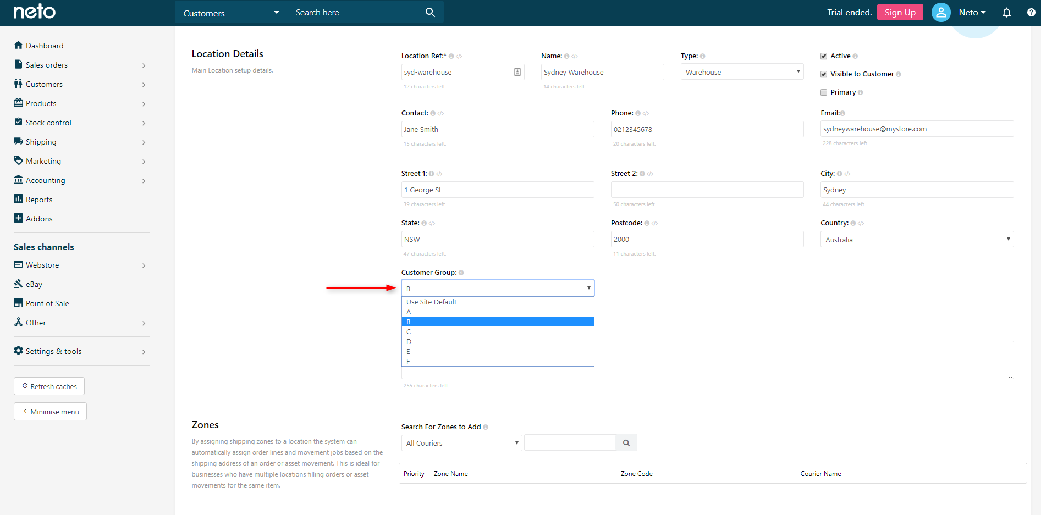Click the Dashboard home icon
1041x515 pixels.
click(x=19, y=45)
